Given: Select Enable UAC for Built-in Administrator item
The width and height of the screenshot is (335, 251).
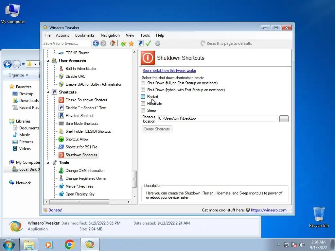Looking at the screenshot, I should (94, 84).
